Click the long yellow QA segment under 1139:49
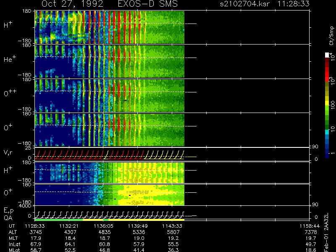 [146, 220]
